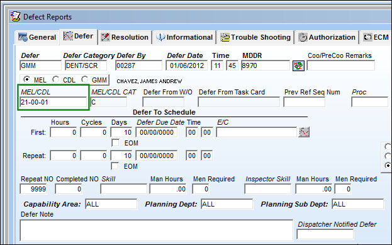Click the Defer Date field 01/06/2012
Image resolution: width=392 pixels, height=245 pixels.
coord(186,66)
